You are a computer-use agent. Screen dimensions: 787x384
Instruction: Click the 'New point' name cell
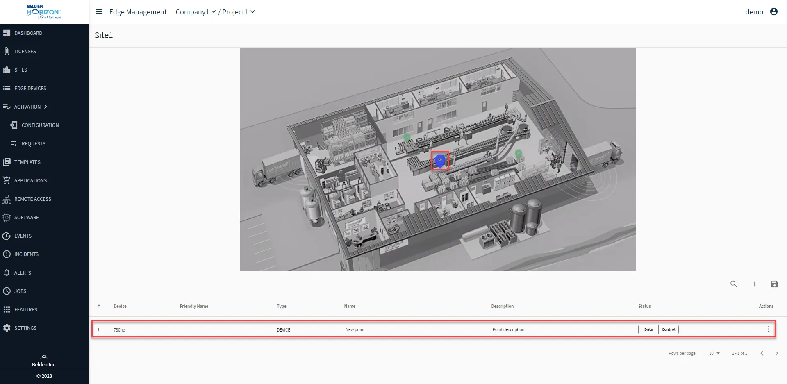(x=355, y=329)
